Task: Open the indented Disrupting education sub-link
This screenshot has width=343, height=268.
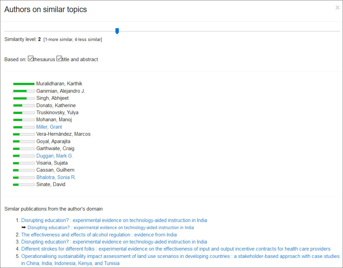Action: pos(111,227)
